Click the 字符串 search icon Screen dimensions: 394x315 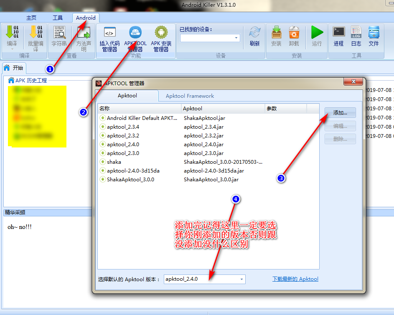pos(59,36)
